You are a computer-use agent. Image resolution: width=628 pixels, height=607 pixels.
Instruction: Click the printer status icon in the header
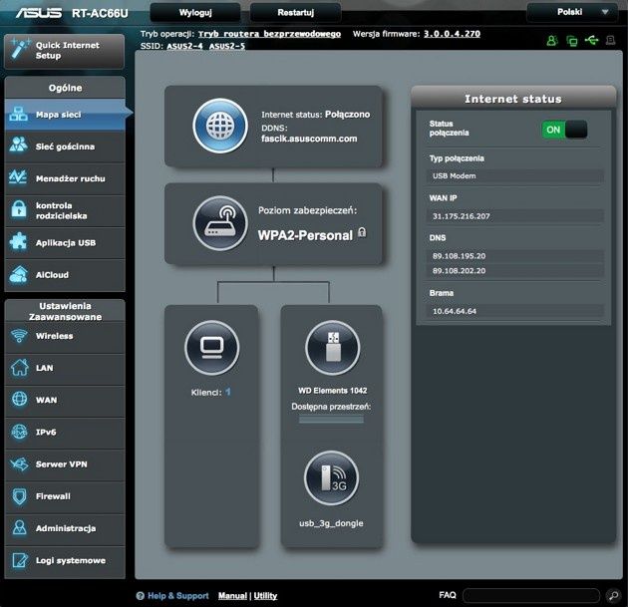click(610, 40)
